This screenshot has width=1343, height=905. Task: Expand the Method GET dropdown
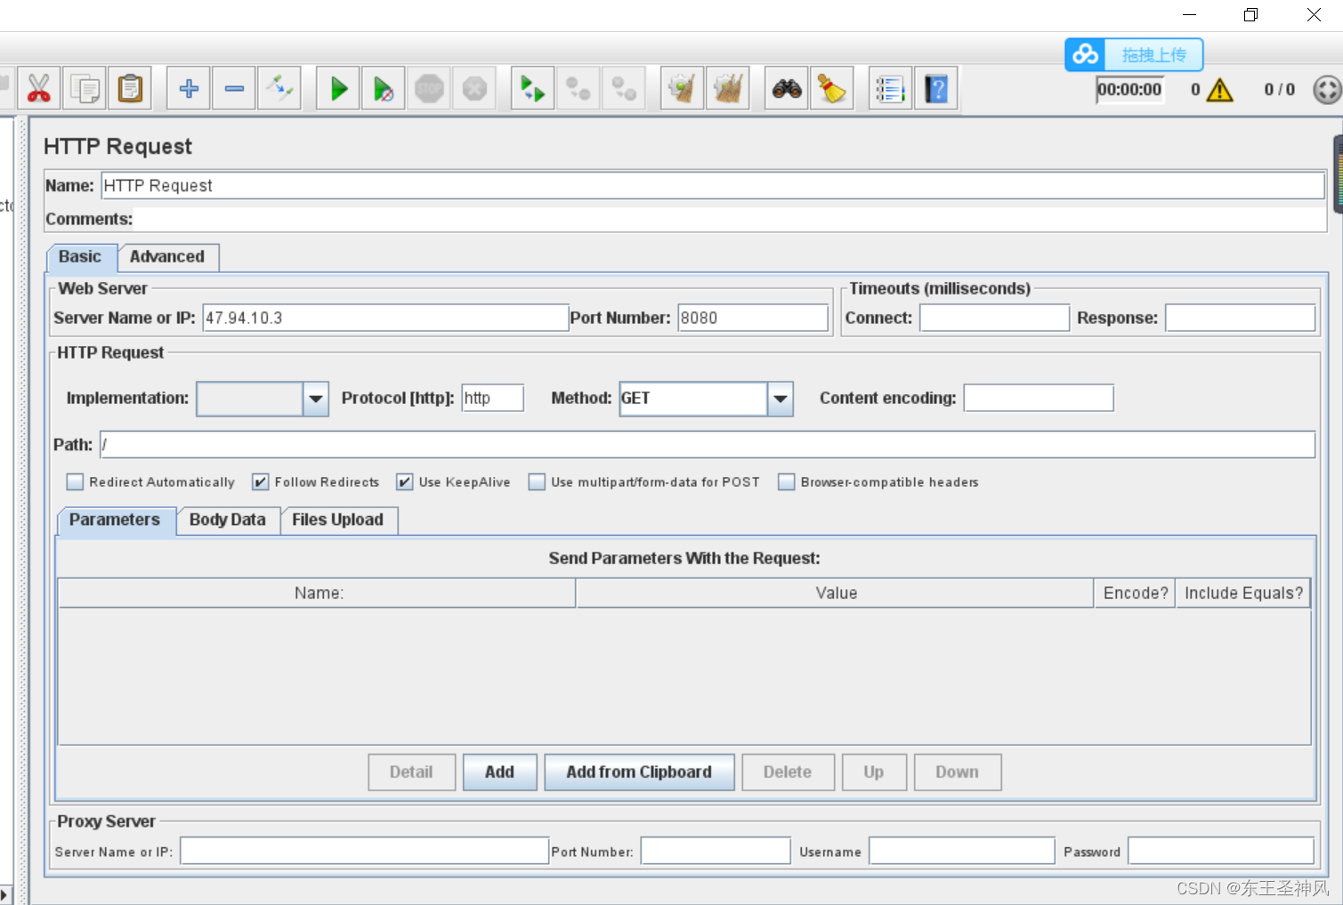click(x=781, y=399)
